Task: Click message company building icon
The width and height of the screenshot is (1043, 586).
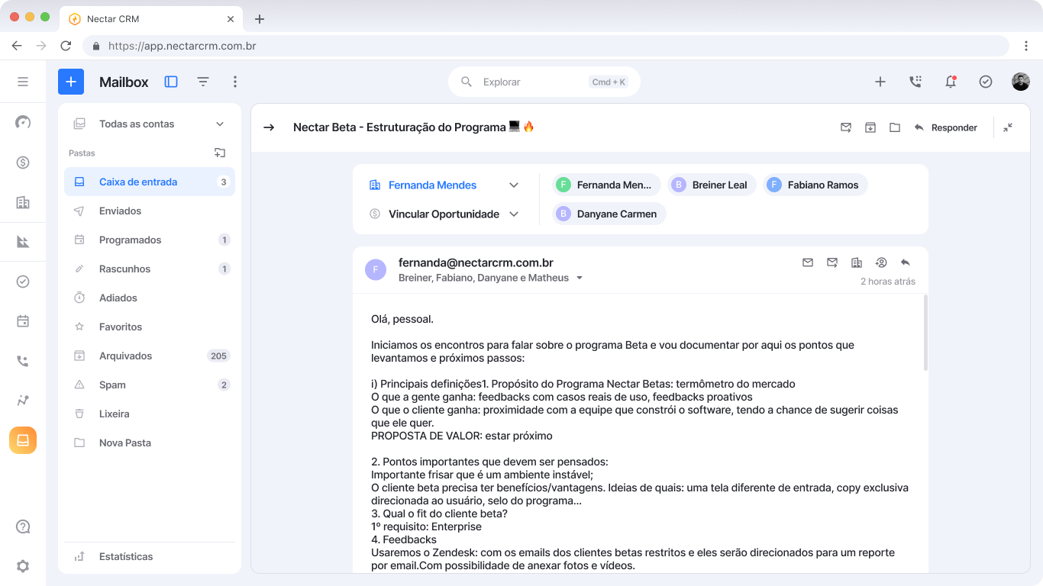Action: coord(857,262)
